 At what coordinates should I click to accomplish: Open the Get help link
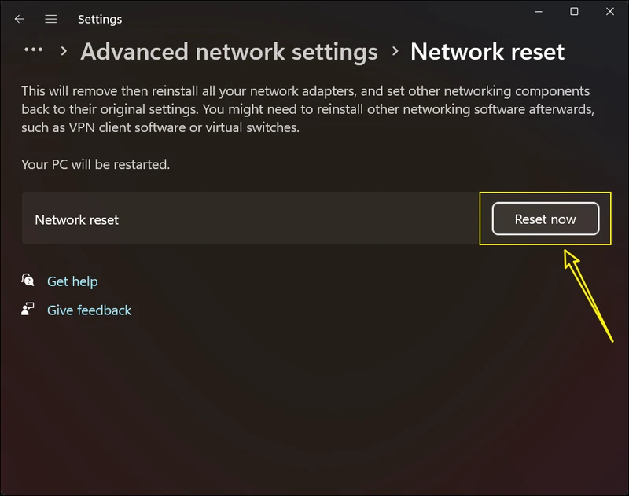(72, 281)
